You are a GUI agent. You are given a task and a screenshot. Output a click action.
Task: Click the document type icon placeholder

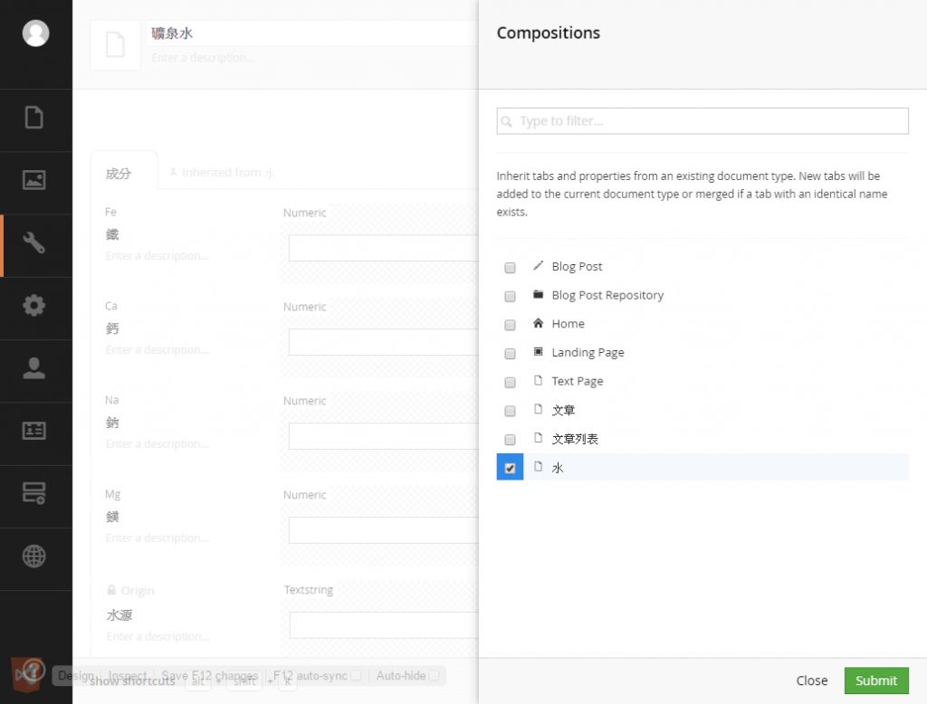115,45
